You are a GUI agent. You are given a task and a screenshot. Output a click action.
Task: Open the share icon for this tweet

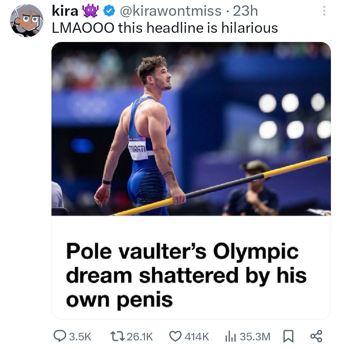coord(316,336)
